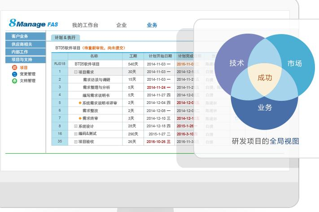Click the 文档管理 green sidebar icon
Viewport: 319px width, 212px height.
pyautogui.click(x=14, y=81)
